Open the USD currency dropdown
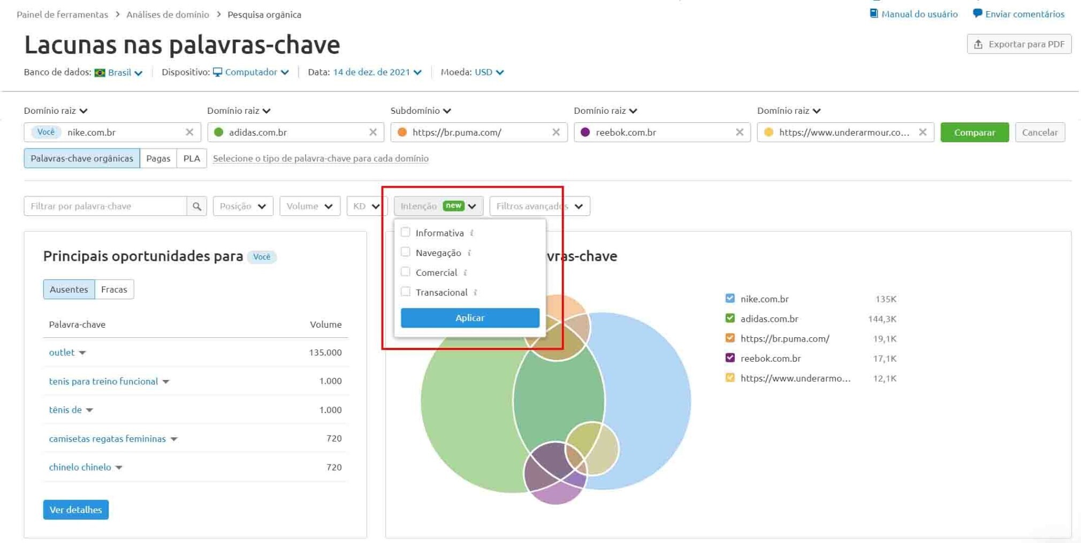1081x543 pixels. 489,72
